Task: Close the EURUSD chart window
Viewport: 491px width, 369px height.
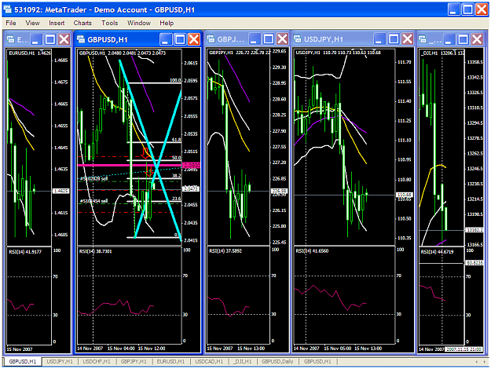Action: (64, 39)
